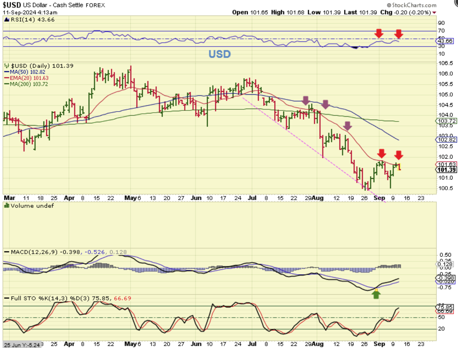Screen dimensions: 458x348
Task: Click the red down triangle after Chg
Action: coord(435,12)
